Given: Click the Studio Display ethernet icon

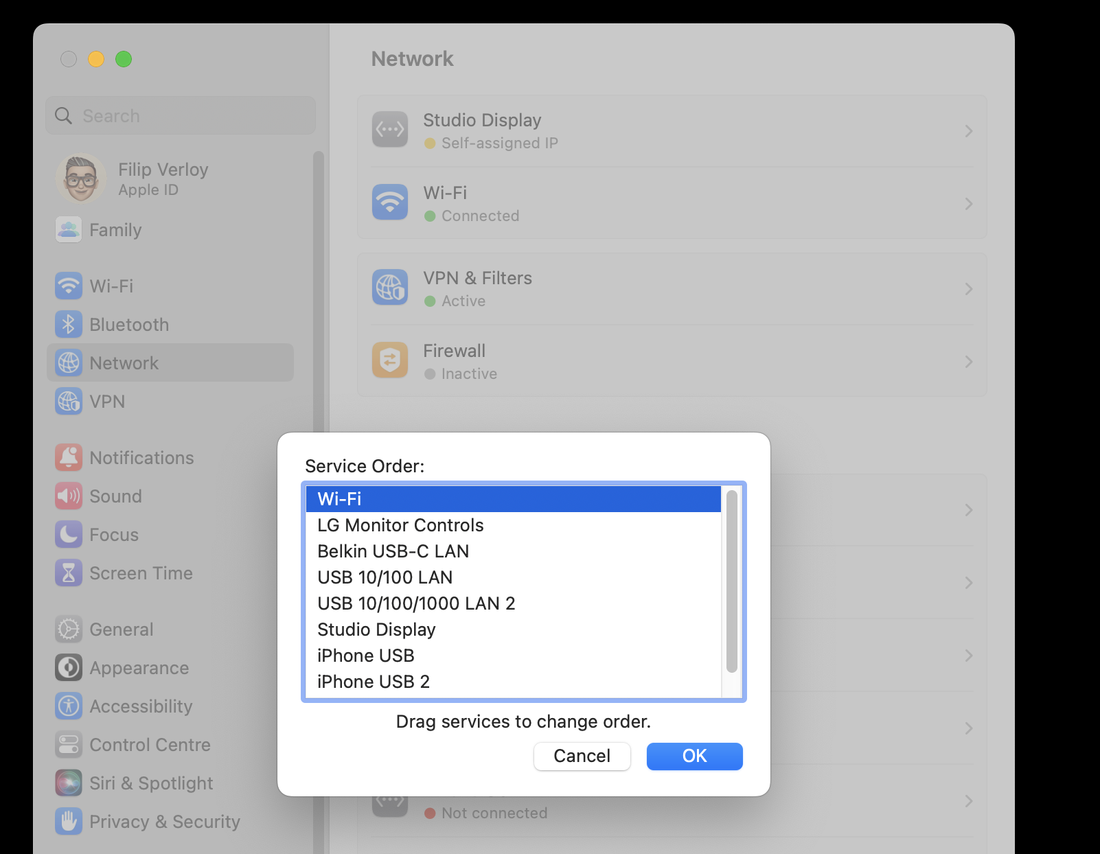Looking at the screenshot, I should (x=390, y=129).
